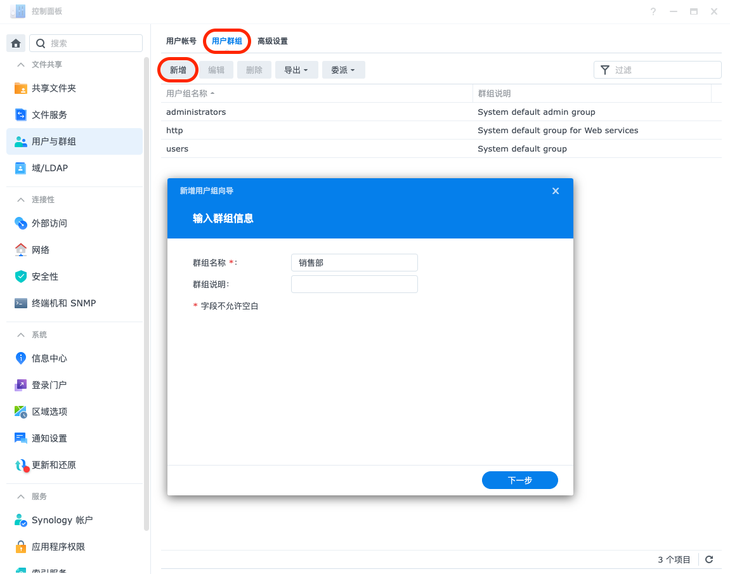Switch to the User Account (用户帐号) tab

coord(181,41)
